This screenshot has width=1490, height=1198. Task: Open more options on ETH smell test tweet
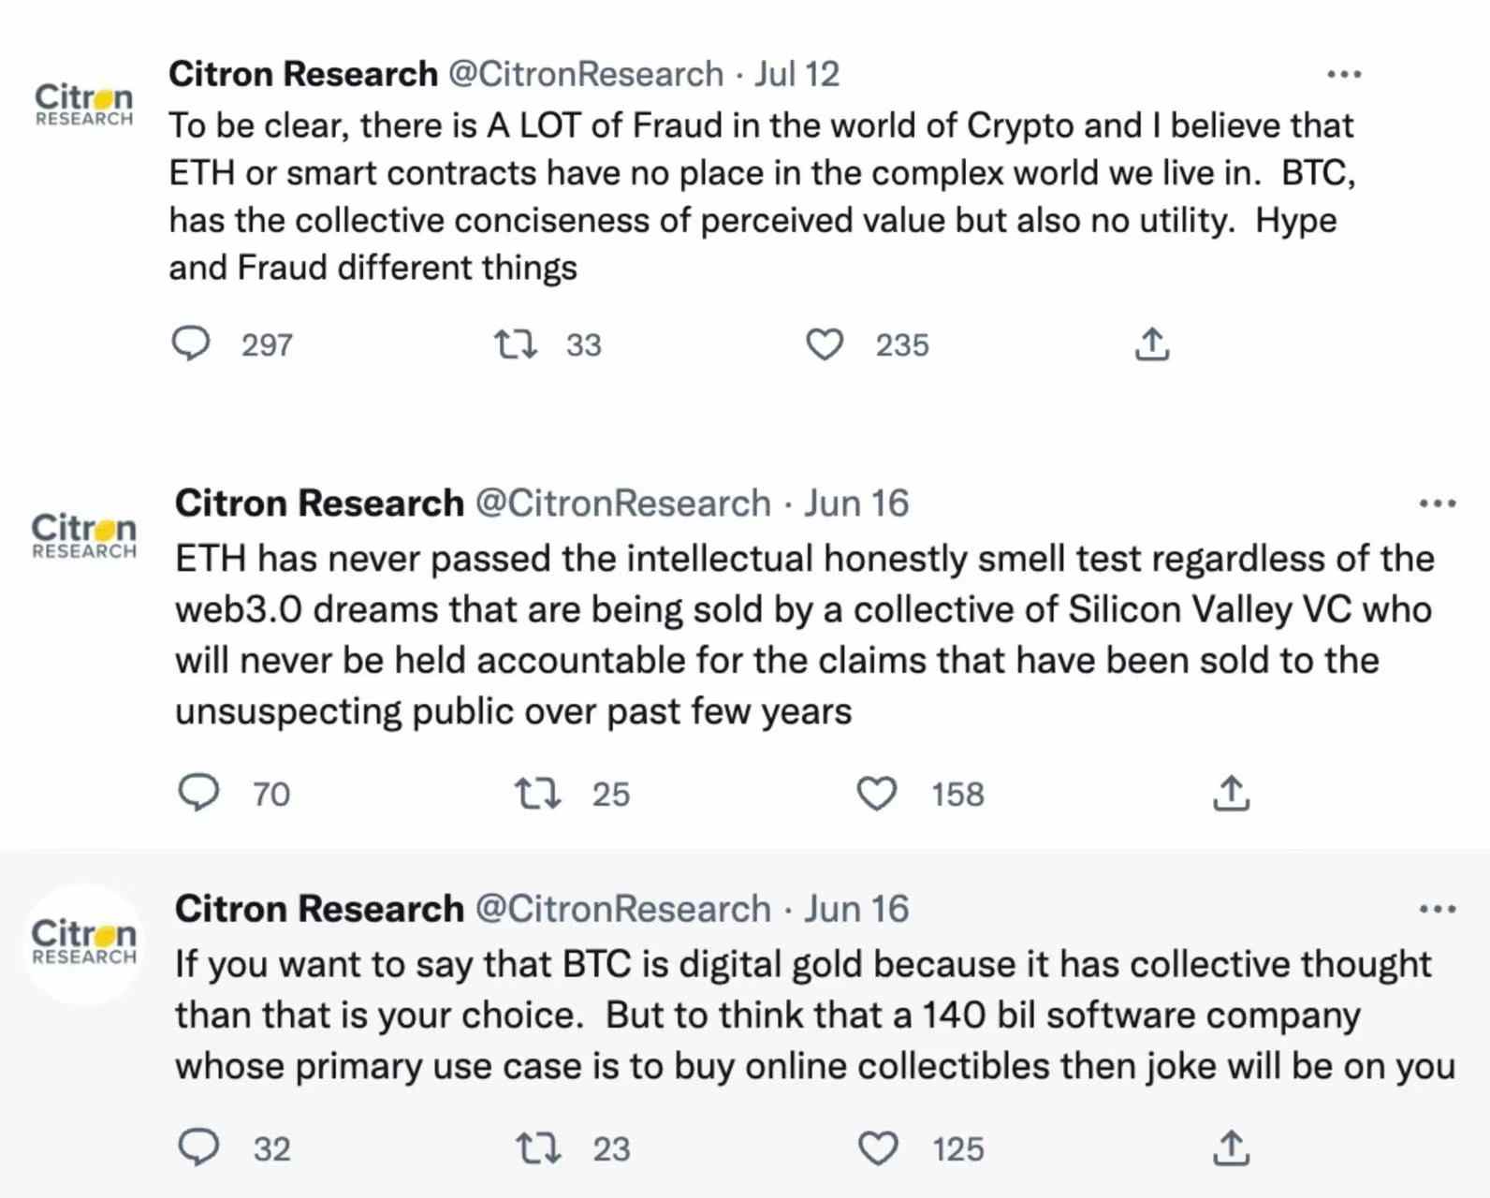[x=1437, y=504]
